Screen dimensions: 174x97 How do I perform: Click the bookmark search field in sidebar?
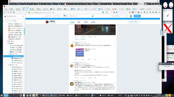click(x=14, y=20)
